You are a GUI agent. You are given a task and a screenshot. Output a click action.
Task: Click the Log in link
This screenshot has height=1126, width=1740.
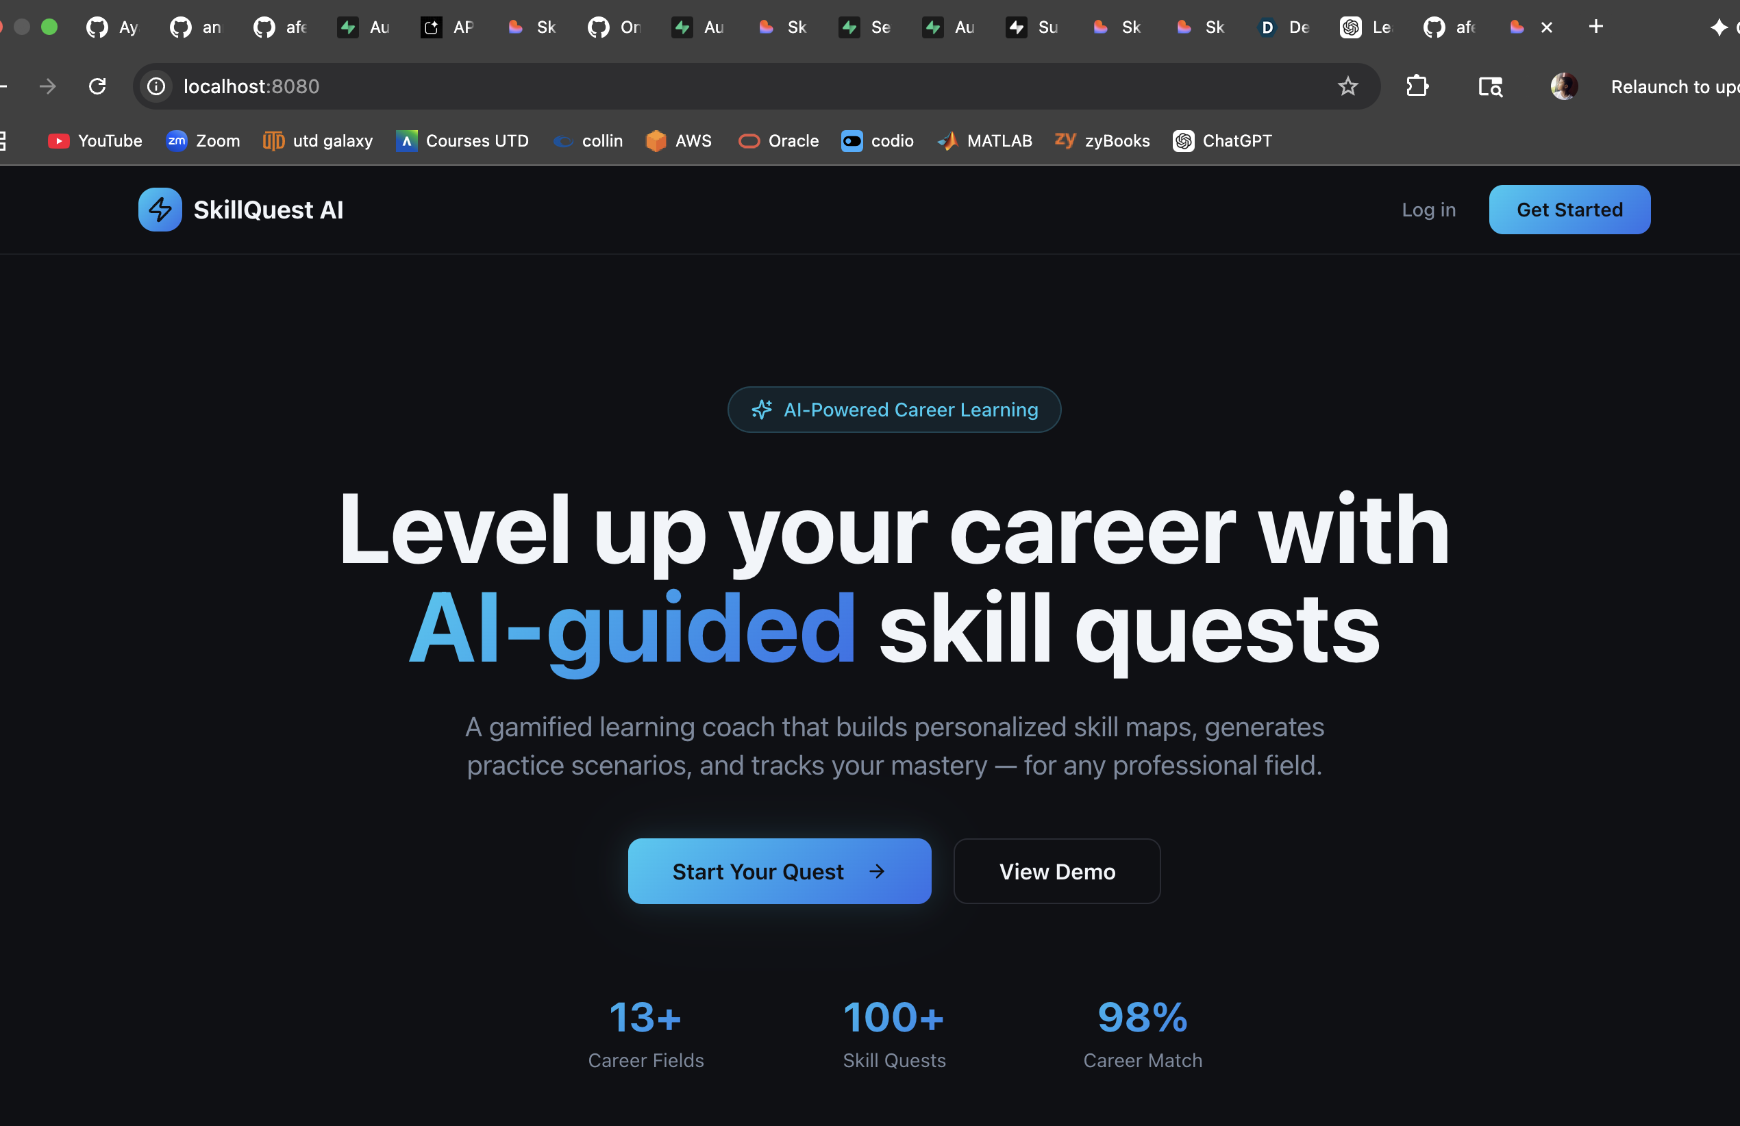tap(1428, 210)
